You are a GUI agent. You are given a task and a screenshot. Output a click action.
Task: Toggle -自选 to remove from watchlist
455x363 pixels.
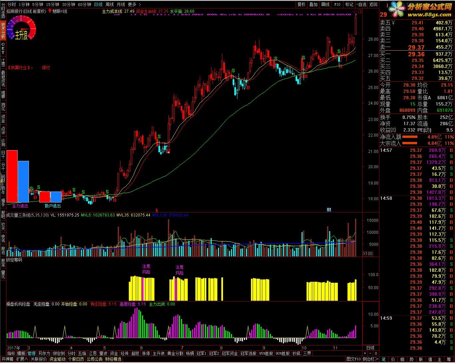[x=361, y=4]
